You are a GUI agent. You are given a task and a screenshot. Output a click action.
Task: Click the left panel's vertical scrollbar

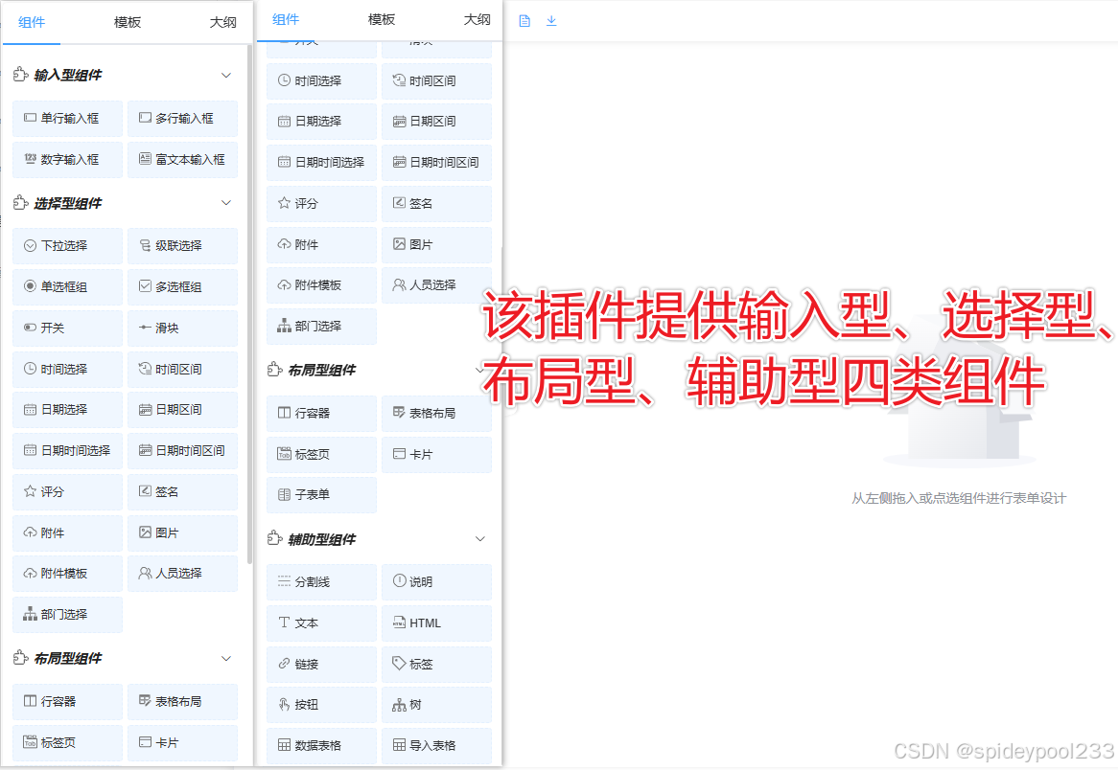pos(249,305)
